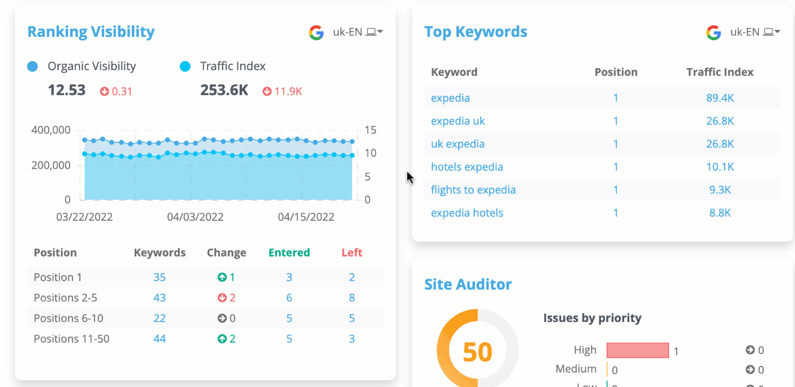
Task: Click desktop device icon in Top Keywords header
Action: [768, 33]
